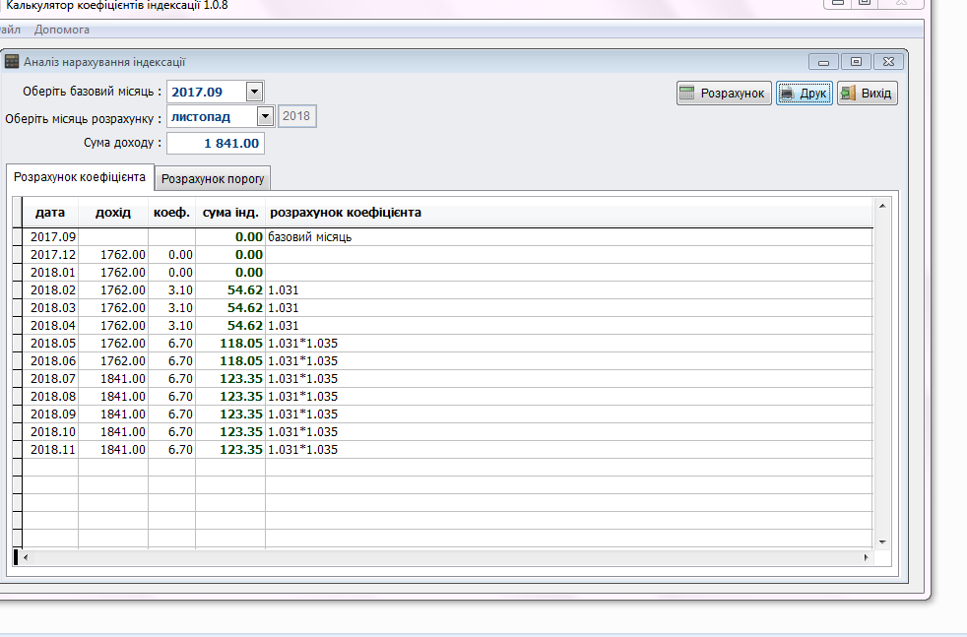Click the дата column header
967x637 pixels.
(50, 213)
